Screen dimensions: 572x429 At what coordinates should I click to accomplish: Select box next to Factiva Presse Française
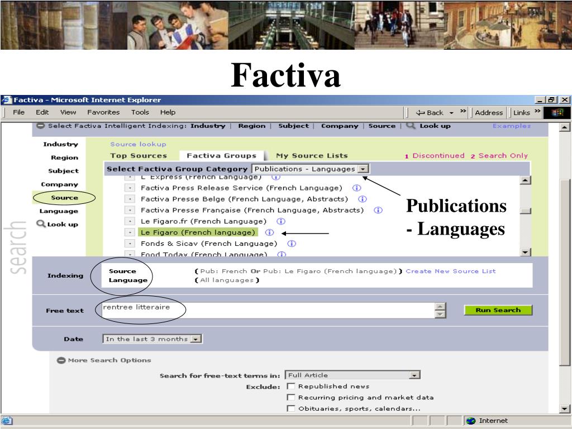(130, 210)
